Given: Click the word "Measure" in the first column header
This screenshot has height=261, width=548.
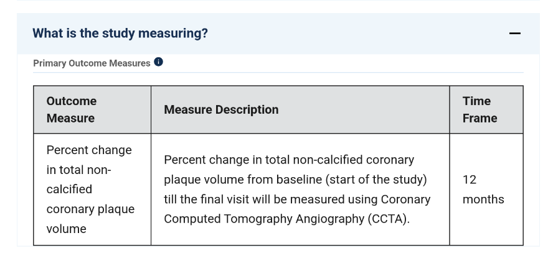Looking at the screenshot, I should [70, 118].
